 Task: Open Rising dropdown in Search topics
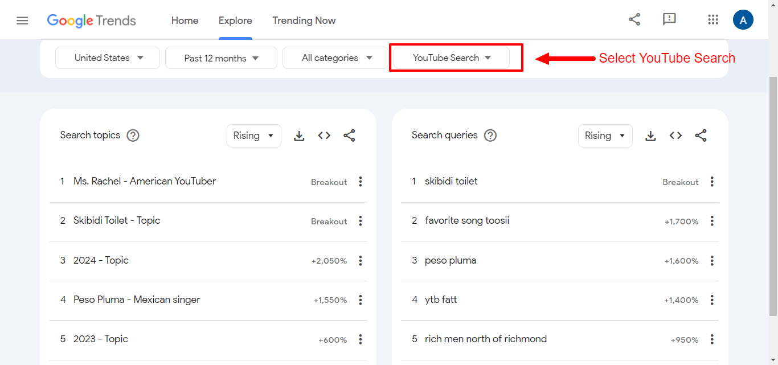pos(254,136)
